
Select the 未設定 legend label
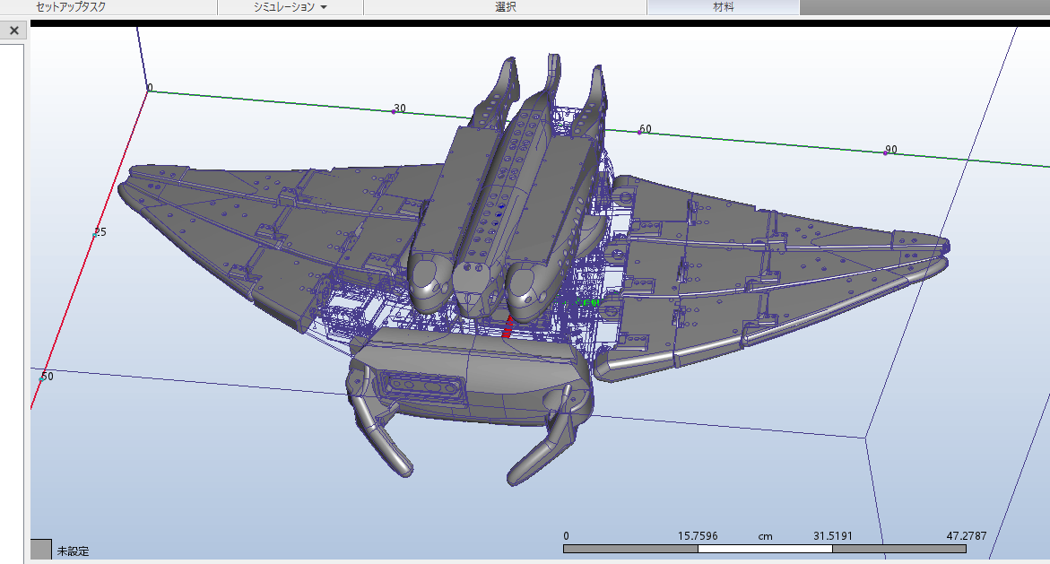pyautogui.click(x=73, y=551)
